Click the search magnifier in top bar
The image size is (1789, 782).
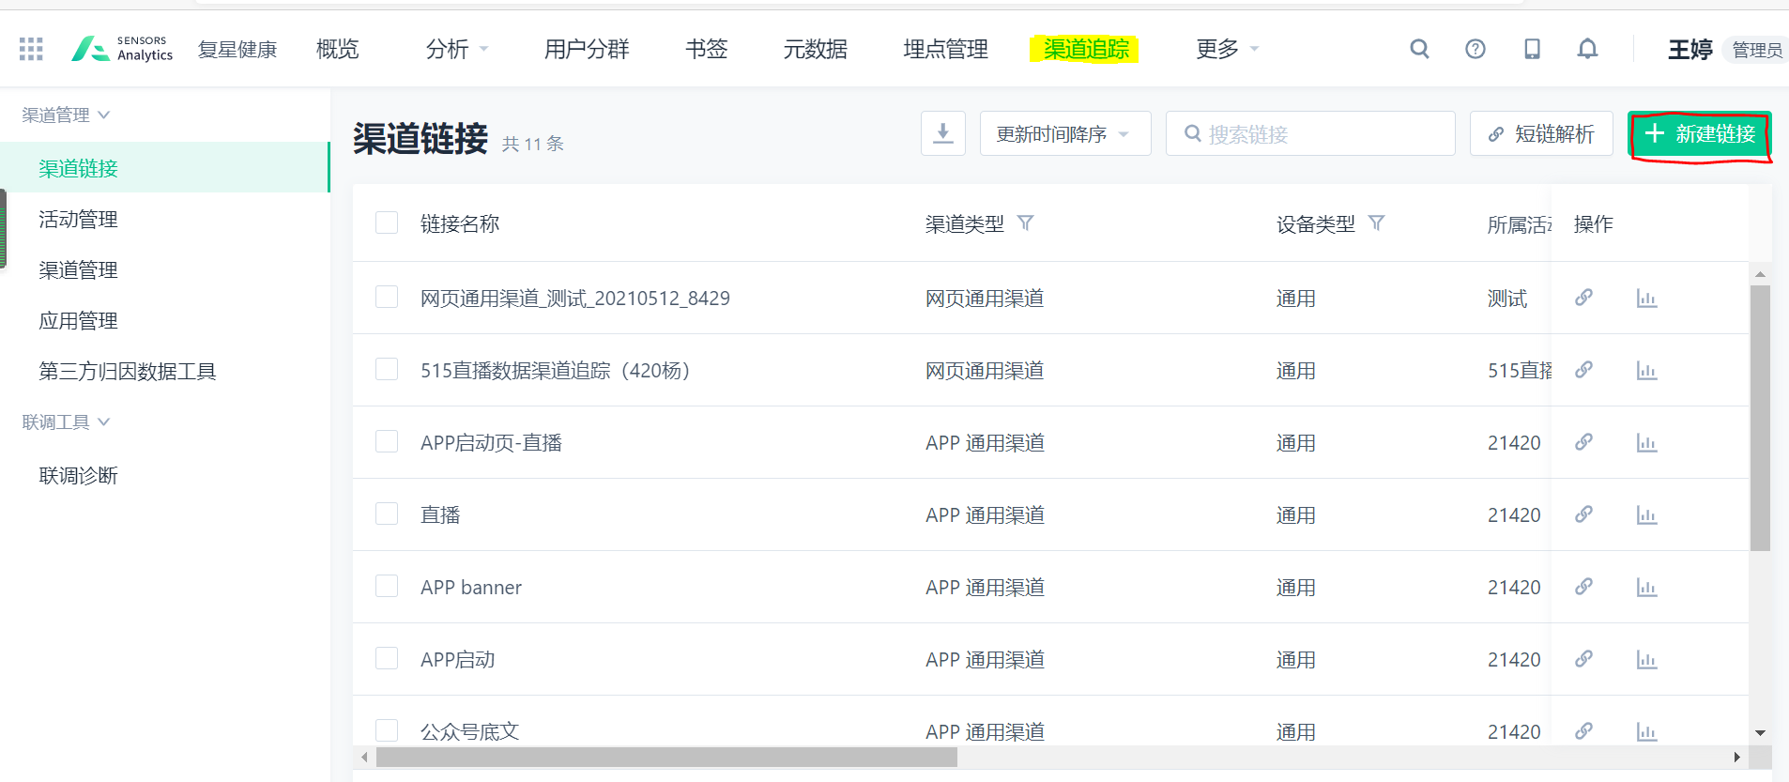click(1419, 49)
